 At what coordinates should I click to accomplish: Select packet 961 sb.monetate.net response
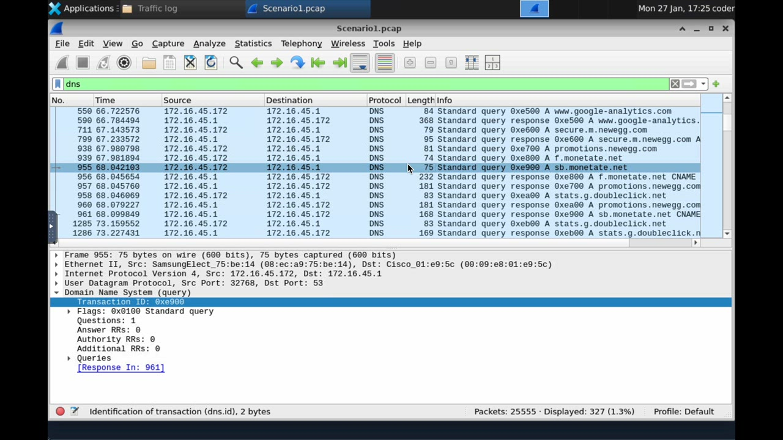tap(375, 215)
